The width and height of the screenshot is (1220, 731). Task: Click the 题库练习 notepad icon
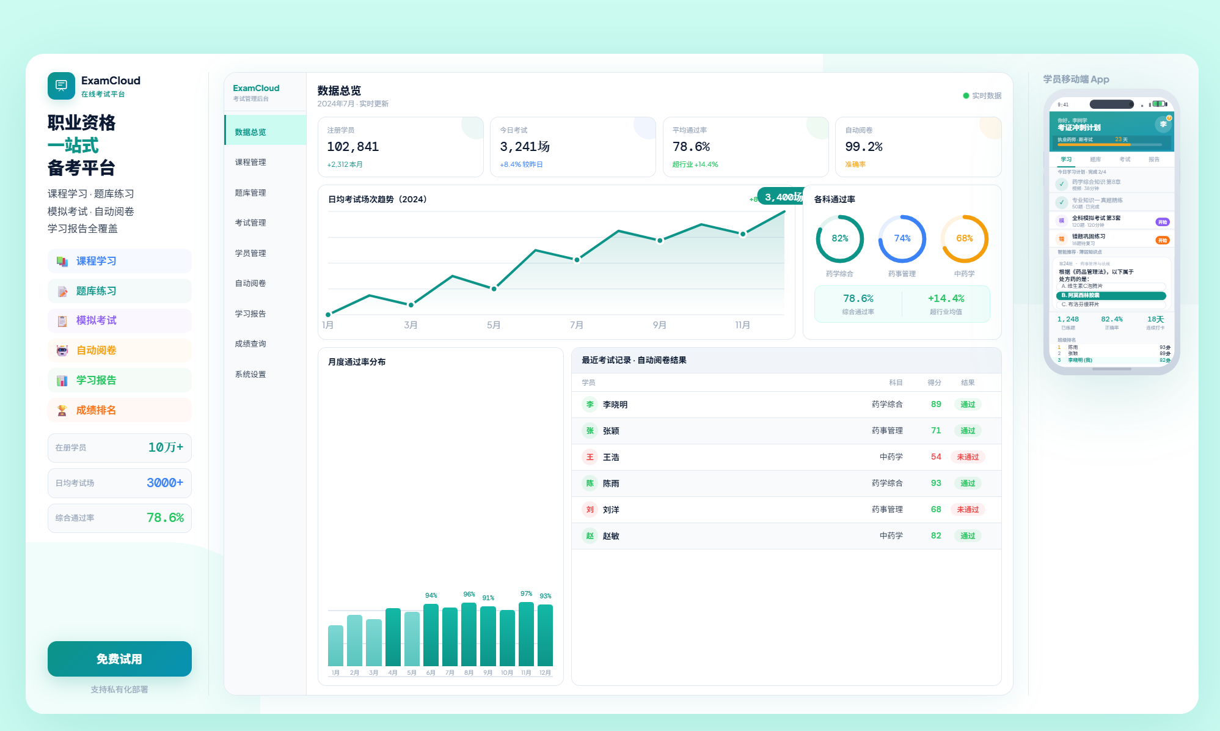[x=62, y=291]
